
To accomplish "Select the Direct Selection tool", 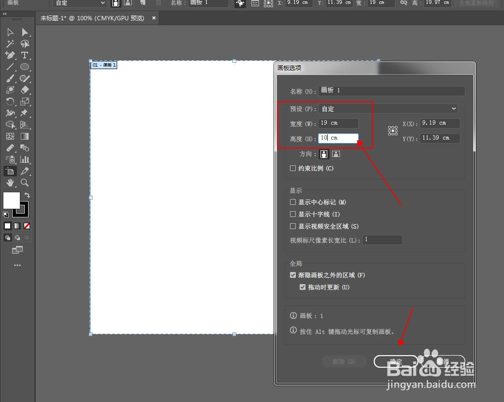I will tap(26, 32).
